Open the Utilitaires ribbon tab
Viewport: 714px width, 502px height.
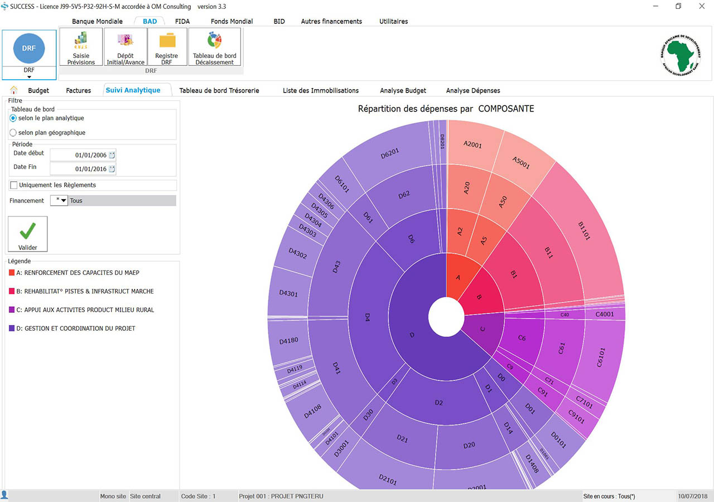pyautogui.click(x=393, y=21)
